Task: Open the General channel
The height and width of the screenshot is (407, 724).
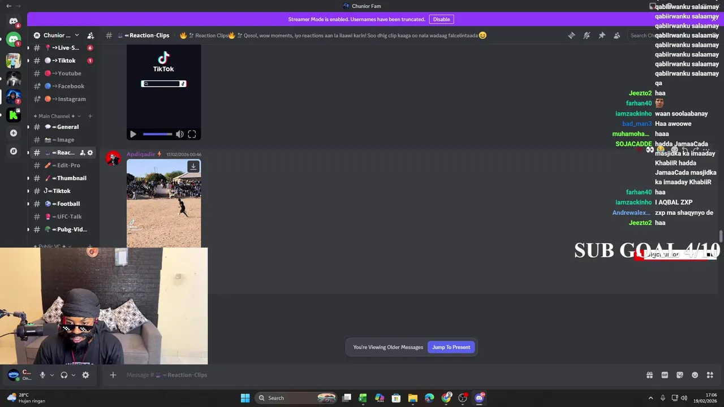Action: point(63,127)
